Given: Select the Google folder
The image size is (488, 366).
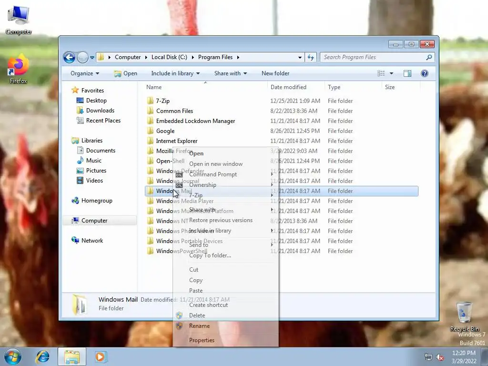Looking at the screenshot, I should point(165,131).
